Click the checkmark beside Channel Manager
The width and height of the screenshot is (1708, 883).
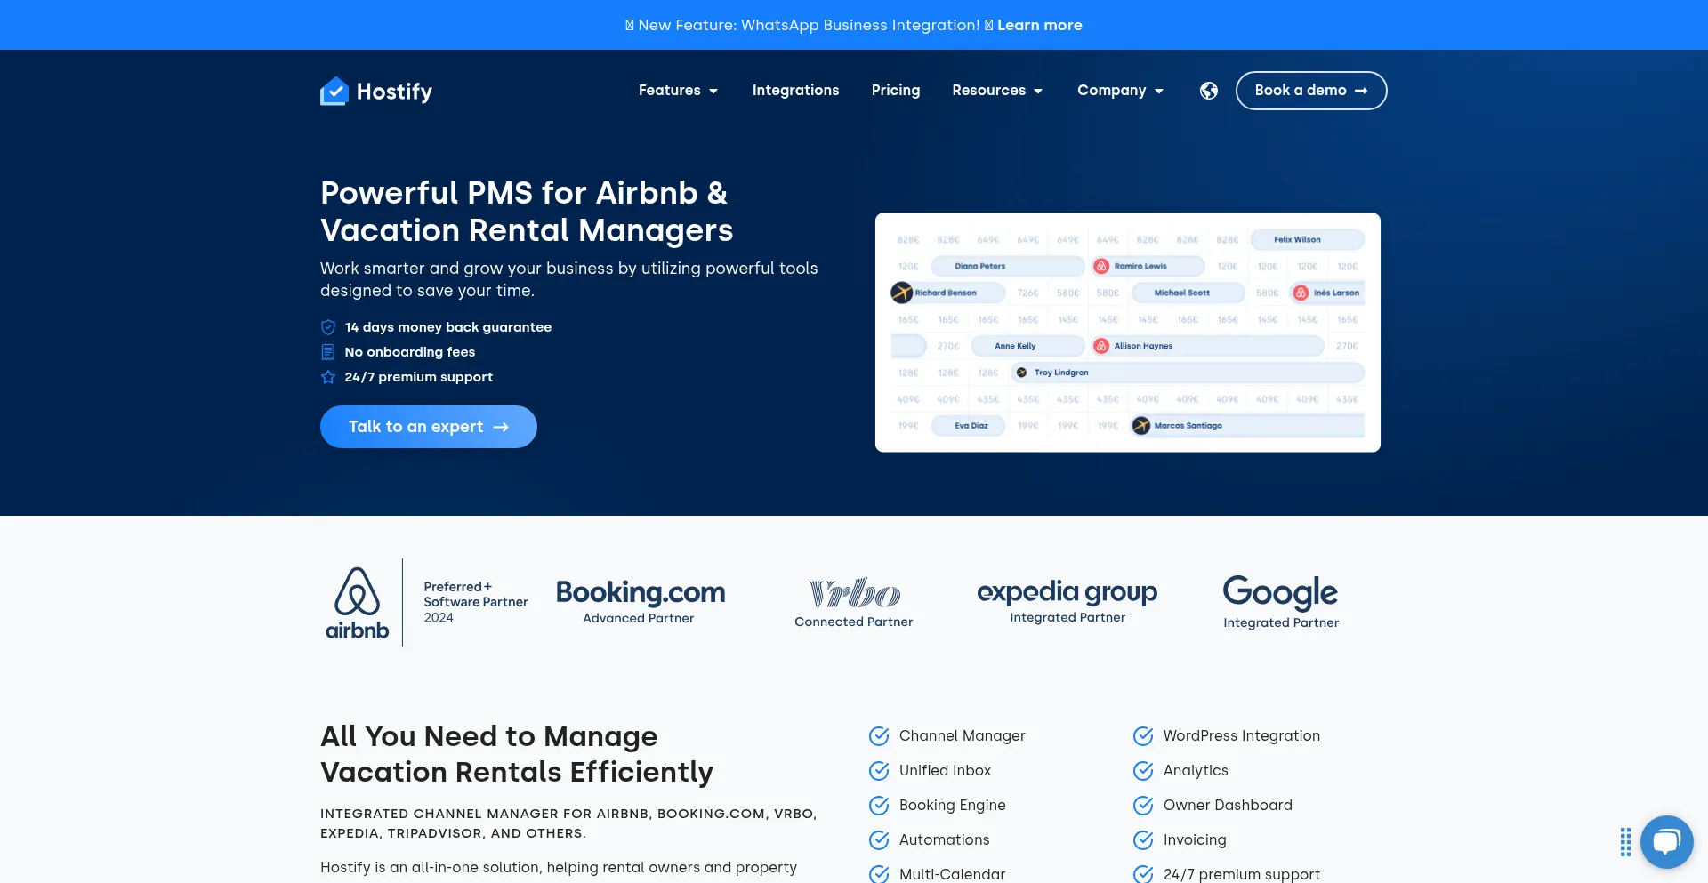(879, 736)
